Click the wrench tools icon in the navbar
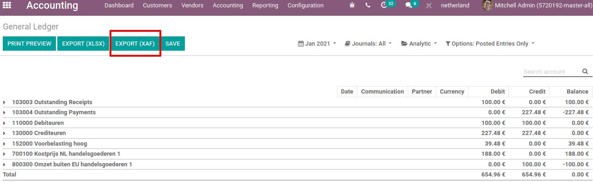Viewport: 593px width, 182px height. pos(428,6)
